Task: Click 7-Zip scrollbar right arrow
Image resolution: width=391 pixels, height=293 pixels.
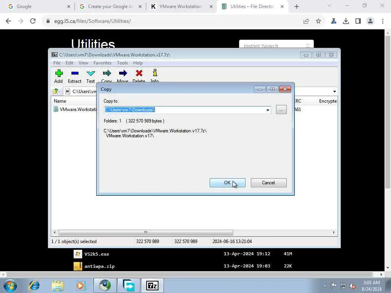Action: [334, 232]
